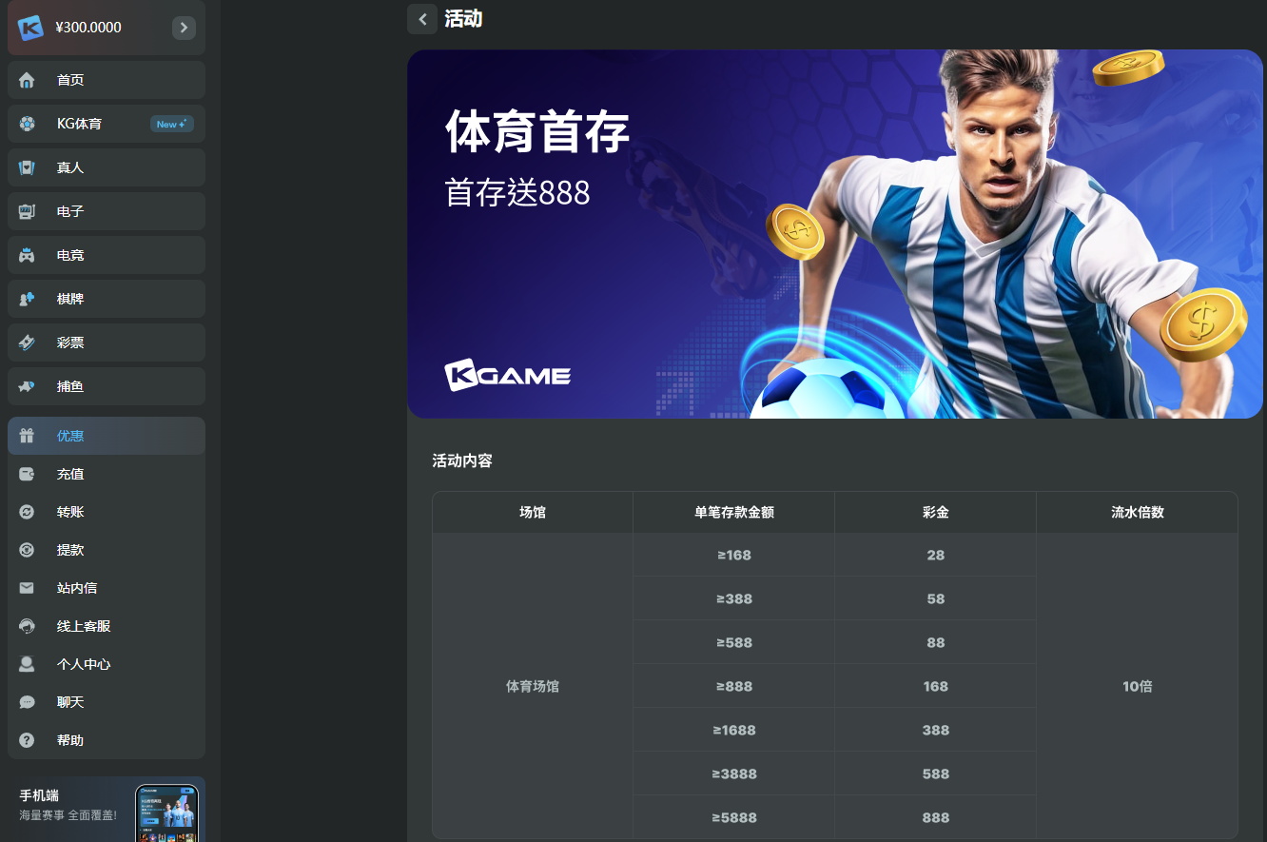
Task: Open the 充值 recharge menu item
Action: tap(107, 474)
